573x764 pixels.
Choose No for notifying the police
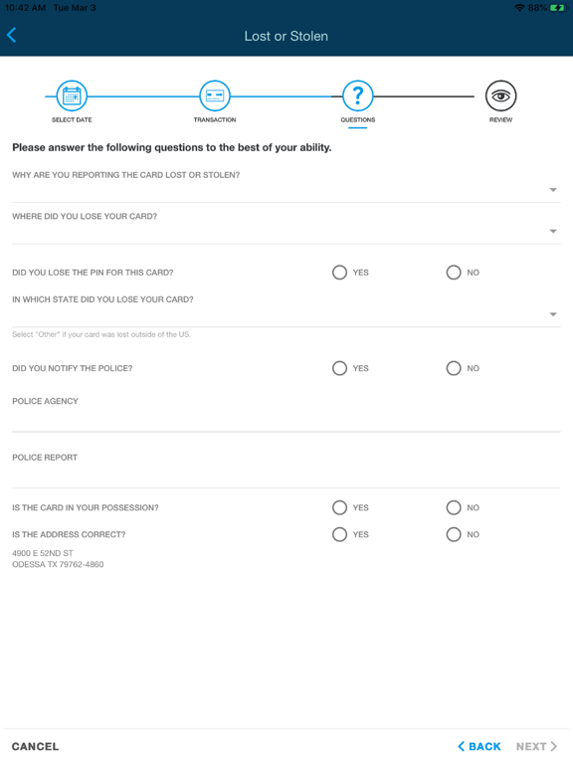coord(454,368)
